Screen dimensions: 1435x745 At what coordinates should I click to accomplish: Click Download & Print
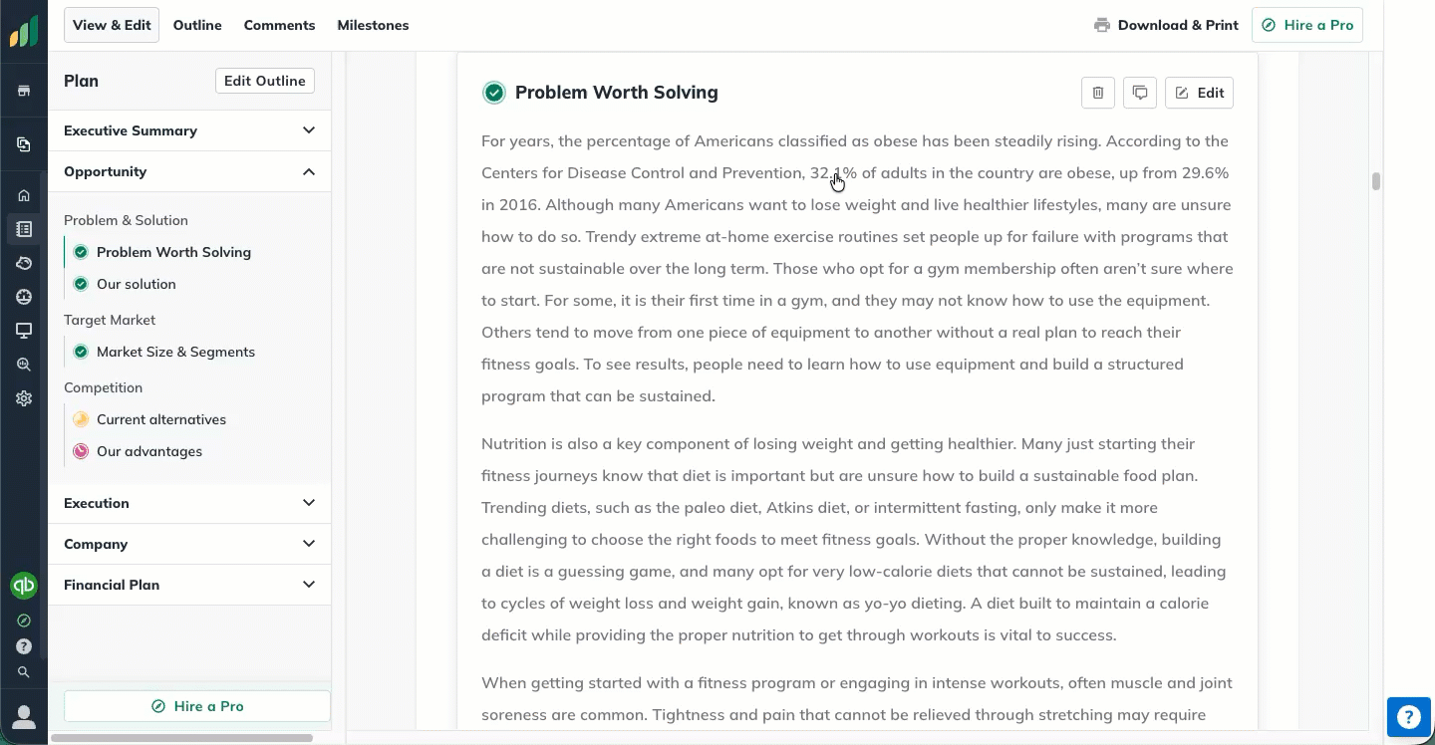click(x=1166, y=25)
